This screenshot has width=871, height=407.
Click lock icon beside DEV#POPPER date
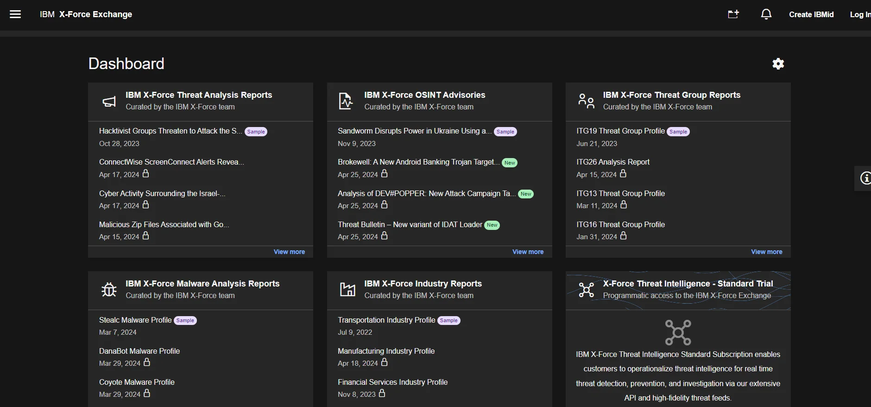point(385,204)
